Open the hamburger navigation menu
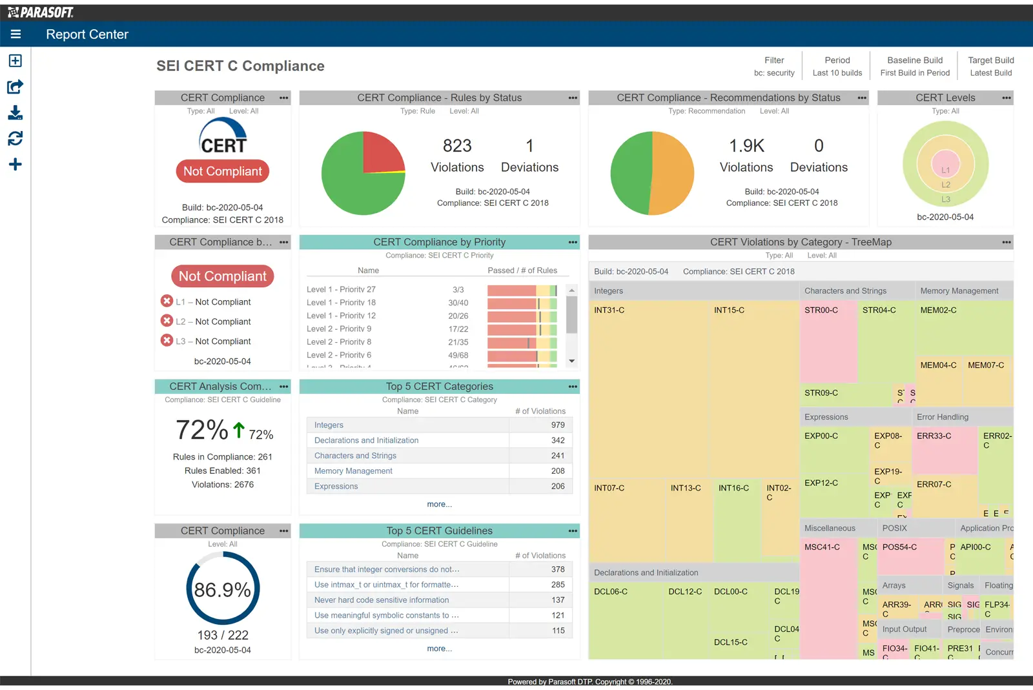This screenshot has width=1033, height=690. coord(15,34)
